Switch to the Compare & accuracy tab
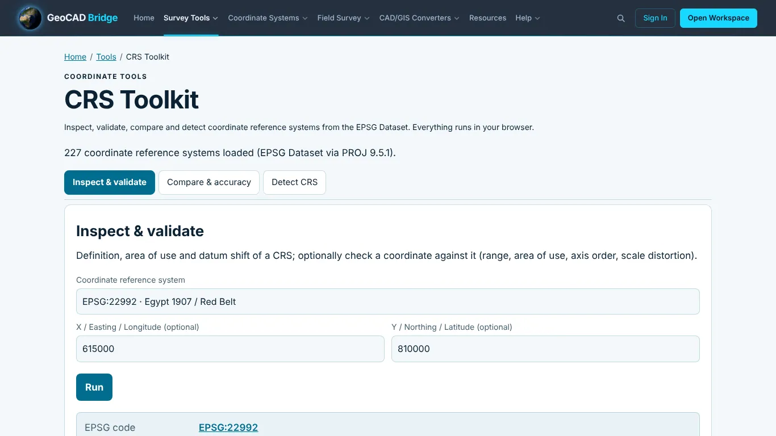The height and width of the screenshot is (436, 776). (209, 182)
